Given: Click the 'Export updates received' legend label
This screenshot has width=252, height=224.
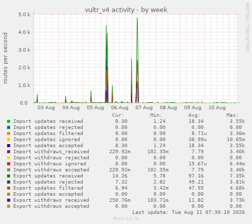Looking at the screenshot, I should click(x=48, y=176).
